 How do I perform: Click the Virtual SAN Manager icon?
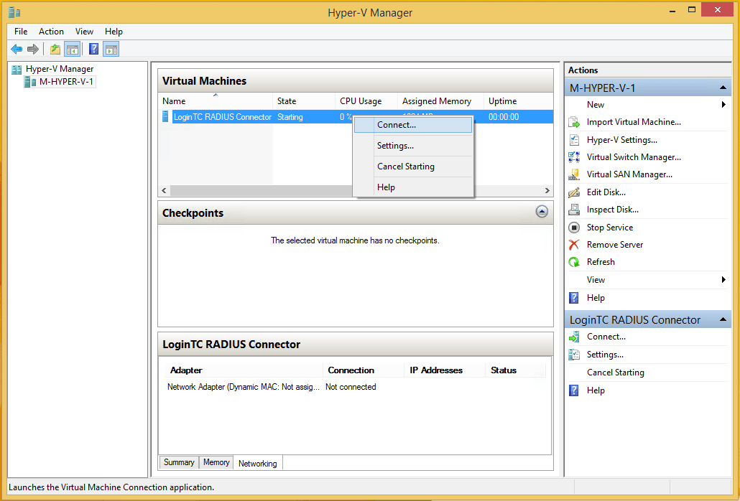click(x=574, y=175)
